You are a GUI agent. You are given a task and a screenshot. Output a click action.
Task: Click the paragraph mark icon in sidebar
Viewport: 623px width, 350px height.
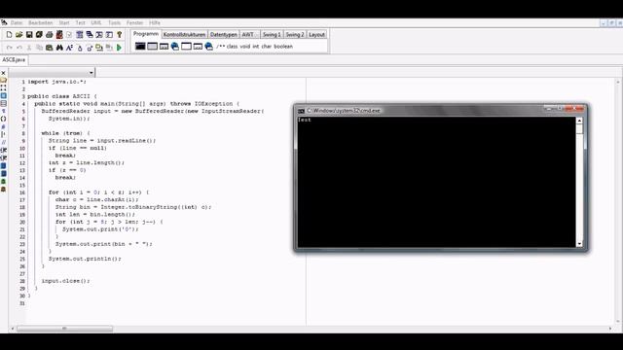[x=3, y=111]
